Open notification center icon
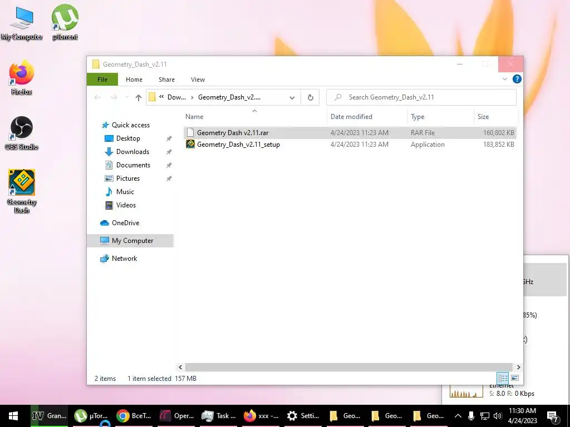This screenshot has height=427, width=570. [553, 416]
